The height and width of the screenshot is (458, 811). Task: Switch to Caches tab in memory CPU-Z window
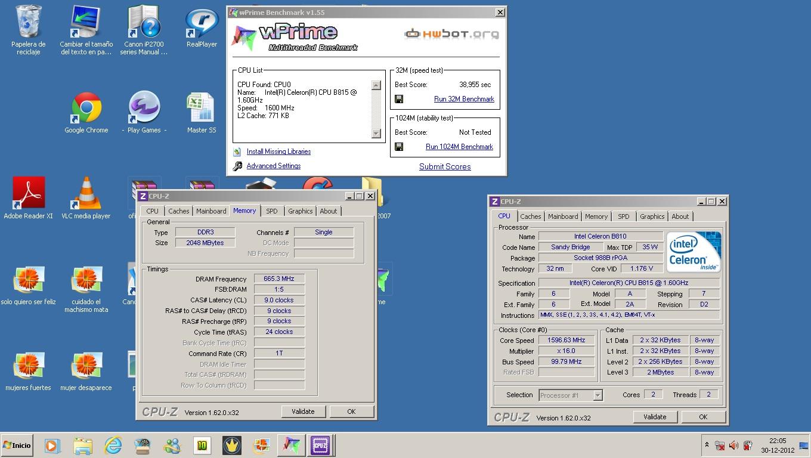[178, 211]
